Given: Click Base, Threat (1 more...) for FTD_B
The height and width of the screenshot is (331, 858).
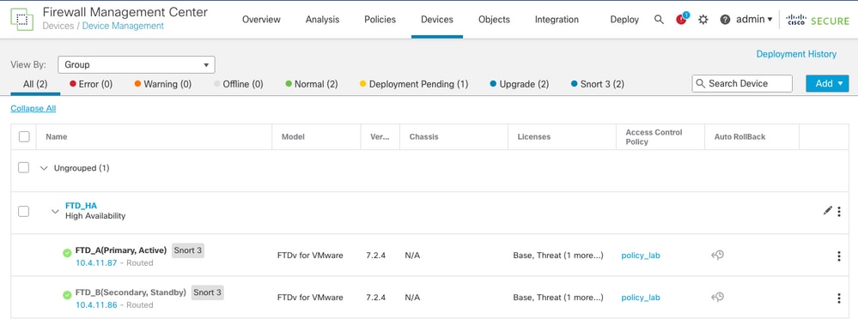Looking at the screenshot, I should [x=558, y=298].
